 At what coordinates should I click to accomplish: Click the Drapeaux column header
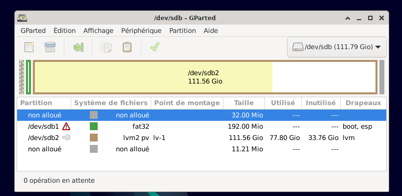point(363,103)
